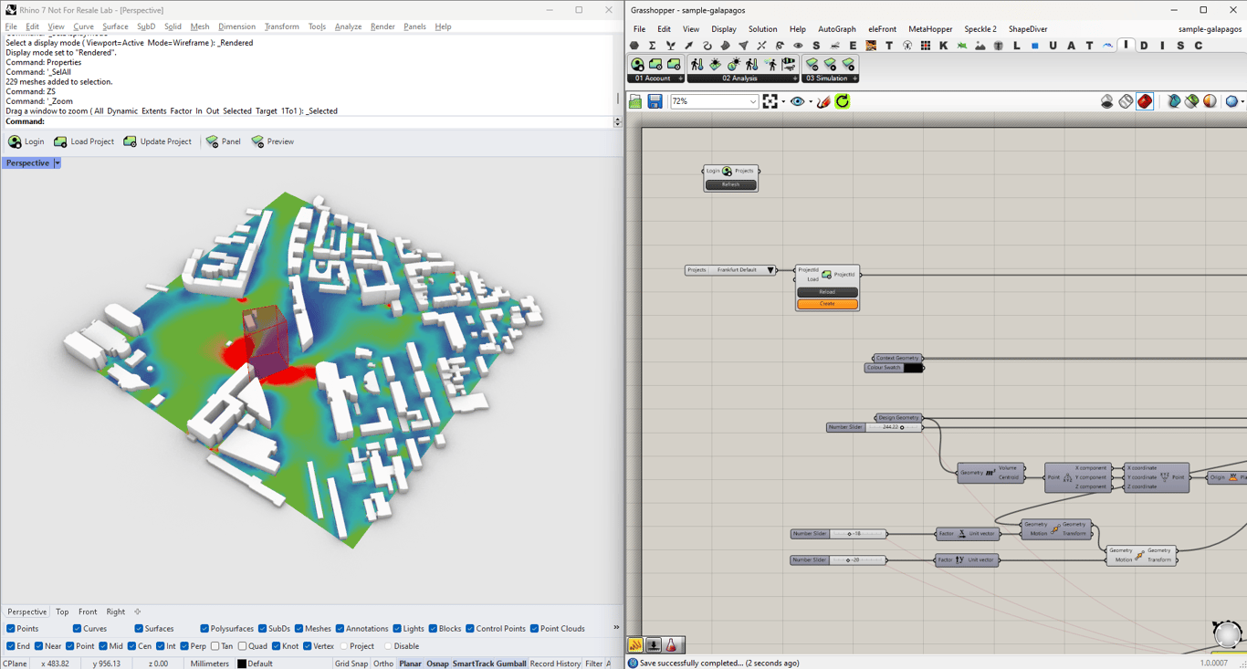The height and width of the screenshot is (669, 1247).
Task: Open the 72% zoom level dropdown
Action: [753, 101]
